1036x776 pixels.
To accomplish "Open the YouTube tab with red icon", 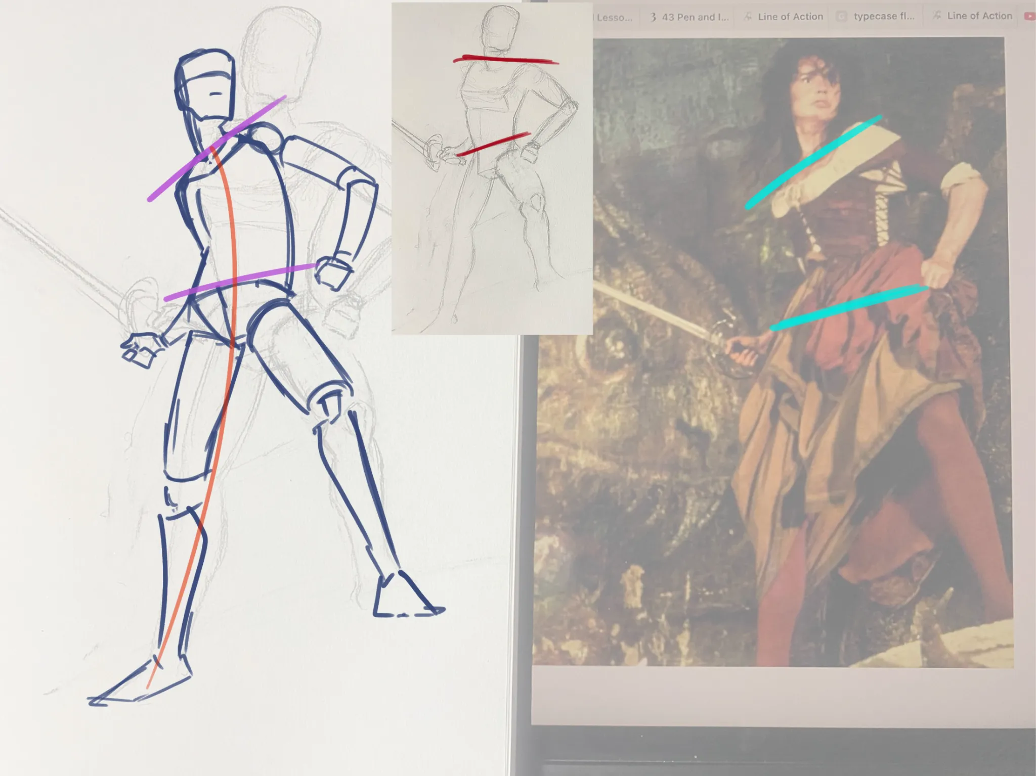I will [1029, 16].
